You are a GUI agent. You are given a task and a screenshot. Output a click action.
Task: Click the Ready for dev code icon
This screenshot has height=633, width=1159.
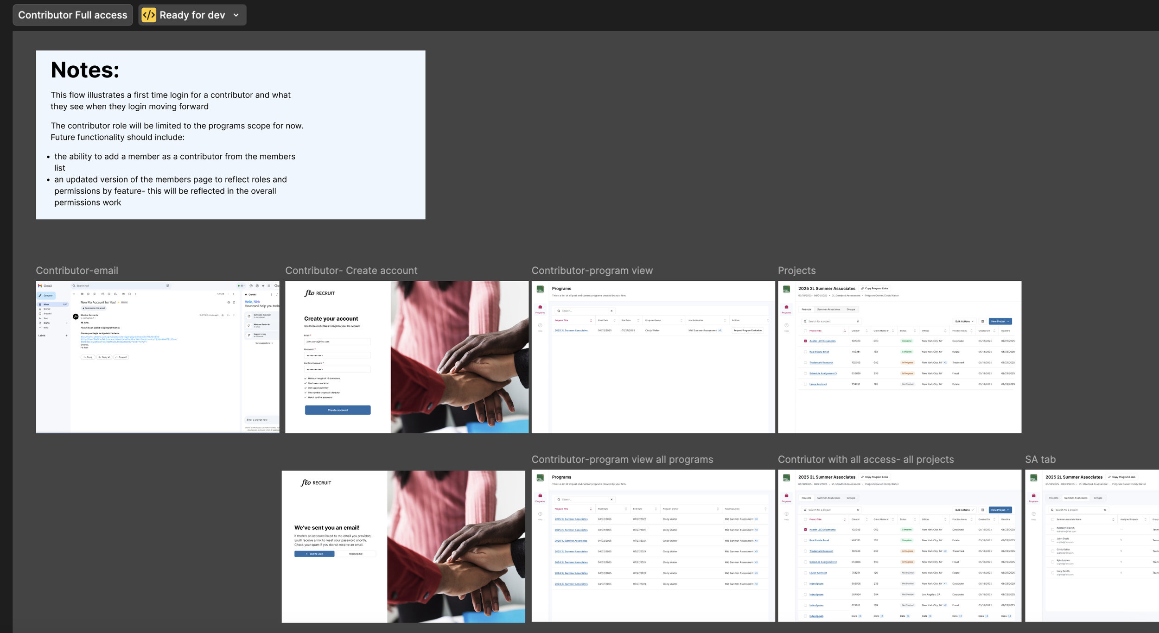coord(149,15)
